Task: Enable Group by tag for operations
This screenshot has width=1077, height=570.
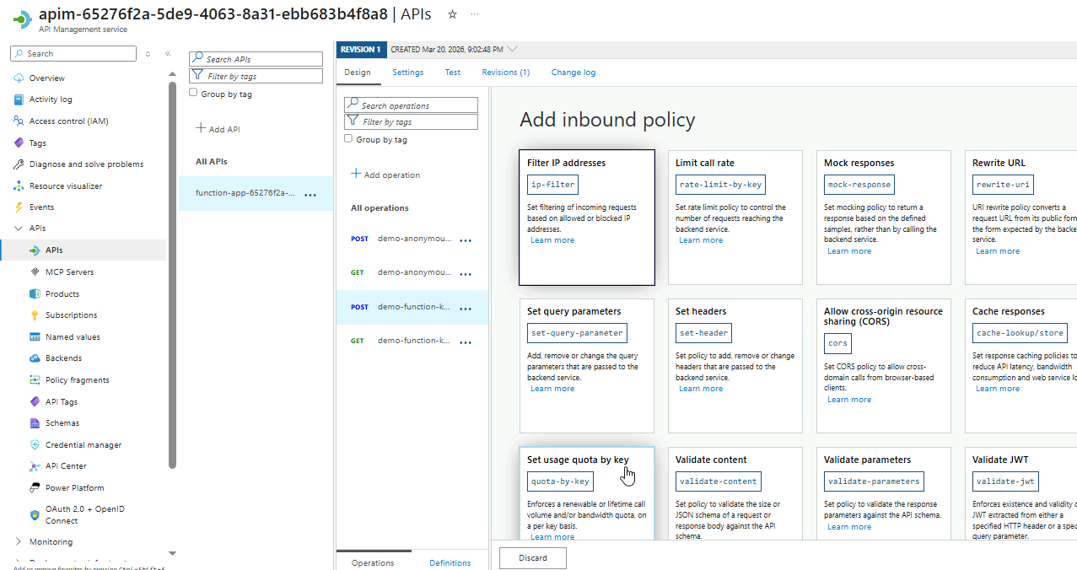Action: 348,138
